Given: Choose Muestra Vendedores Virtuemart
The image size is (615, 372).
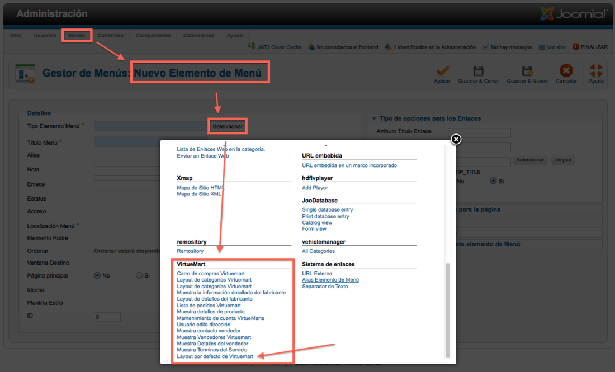Looking at the screenshot, I should pos(214,337).
